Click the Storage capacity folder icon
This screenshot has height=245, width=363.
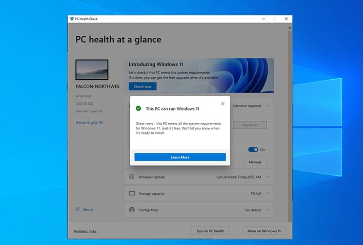point(132,193)
